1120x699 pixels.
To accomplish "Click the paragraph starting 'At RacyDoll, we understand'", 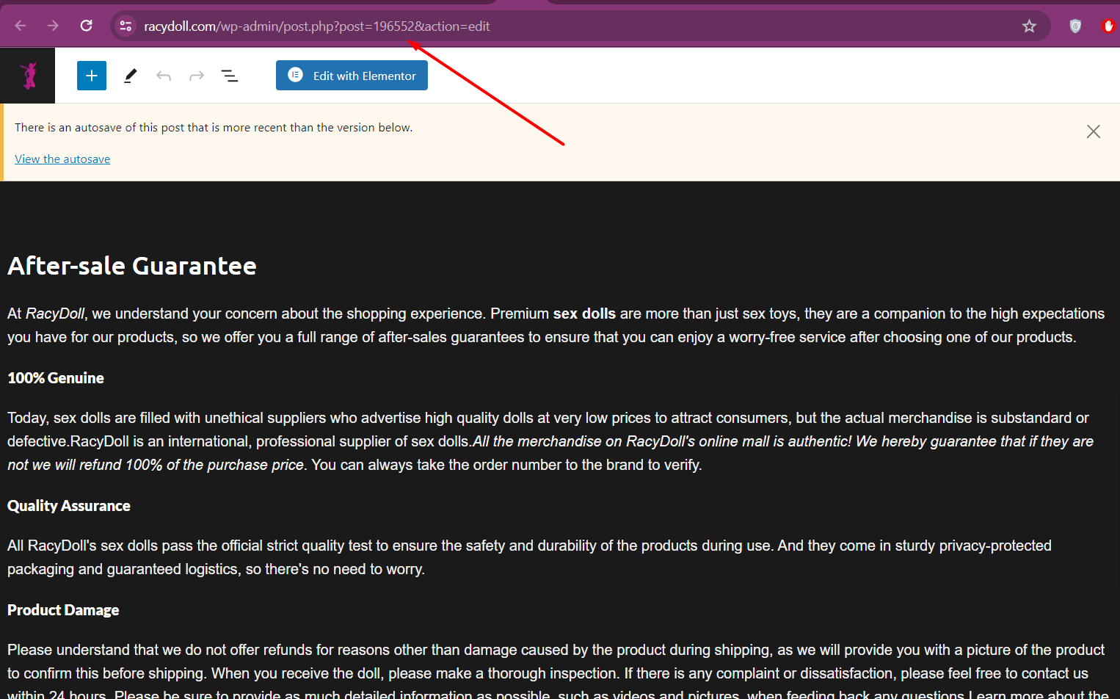I will [x=556, y=325].
